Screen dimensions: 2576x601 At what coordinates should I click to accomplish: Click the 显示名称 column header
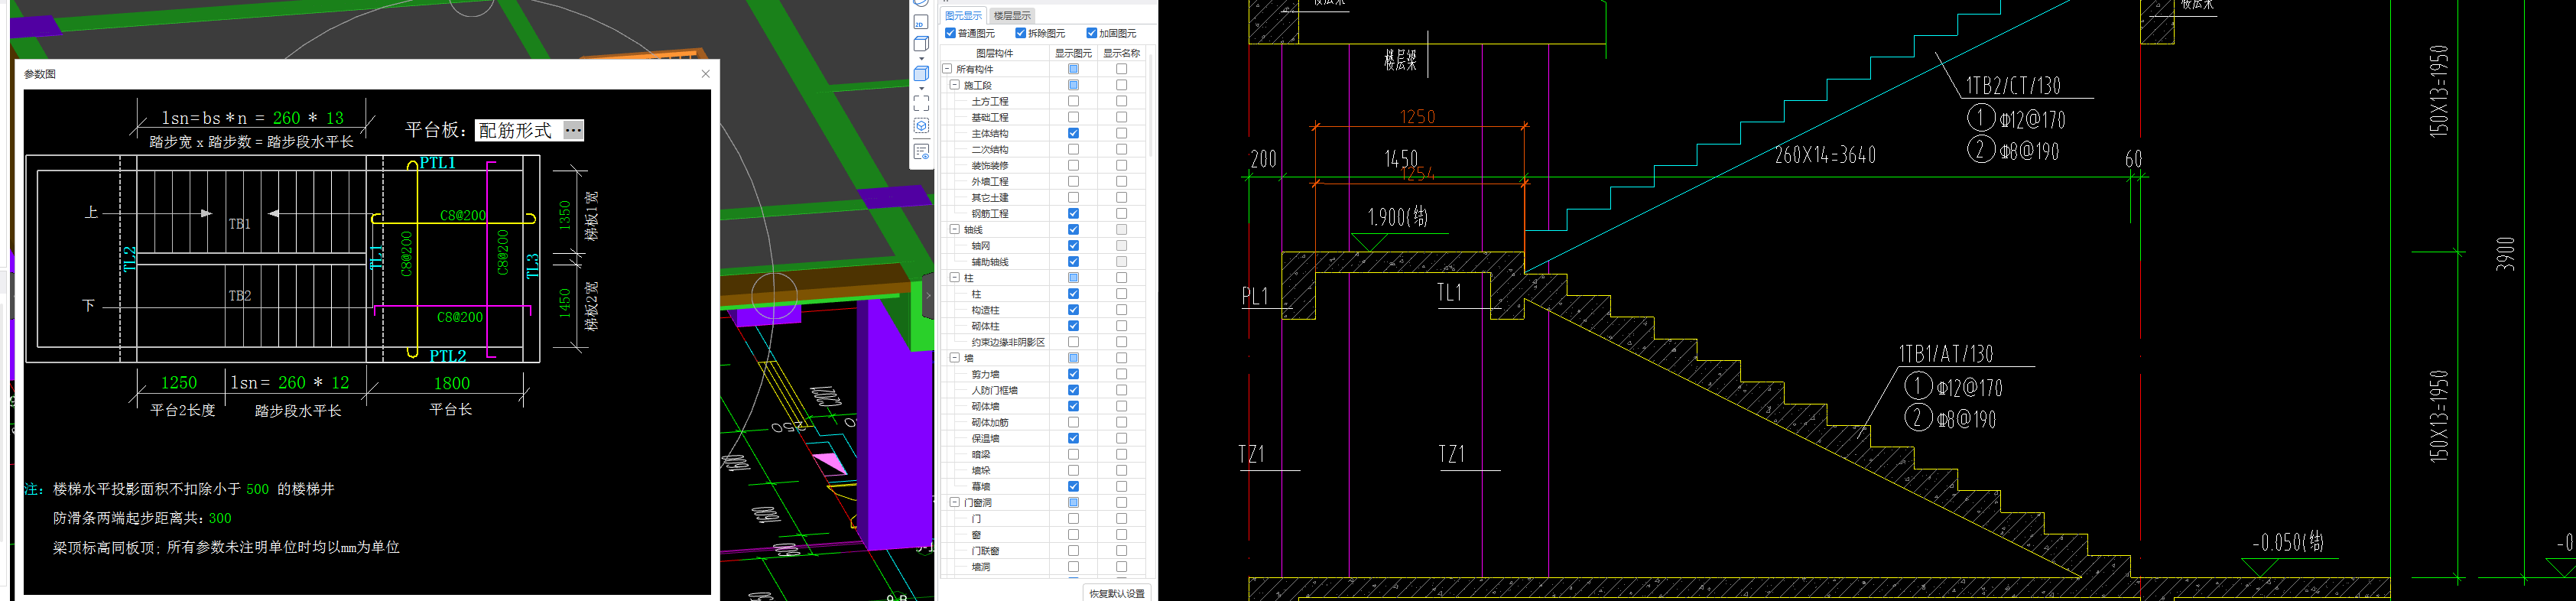click(x=1121, y=53)
